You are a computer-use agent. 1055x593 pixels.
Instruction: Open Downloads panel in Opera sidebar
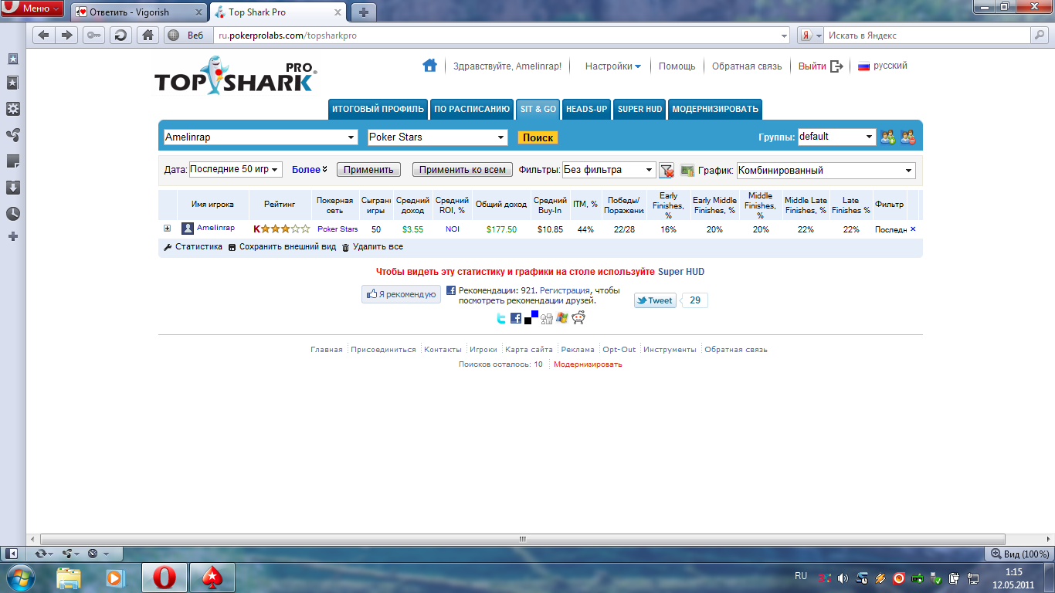click(12, 188)
